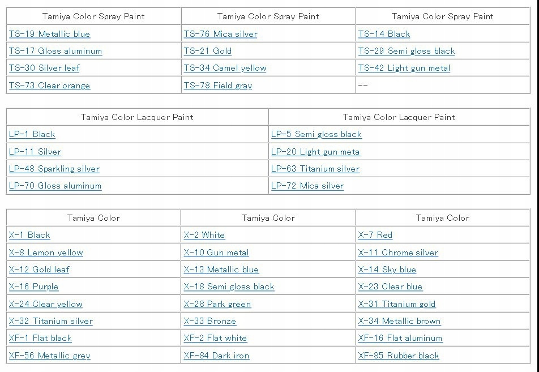Click X-28 Park green link
Image resolution: width=539 pixels, height=372 pixels.
click(x=217, y=304)
